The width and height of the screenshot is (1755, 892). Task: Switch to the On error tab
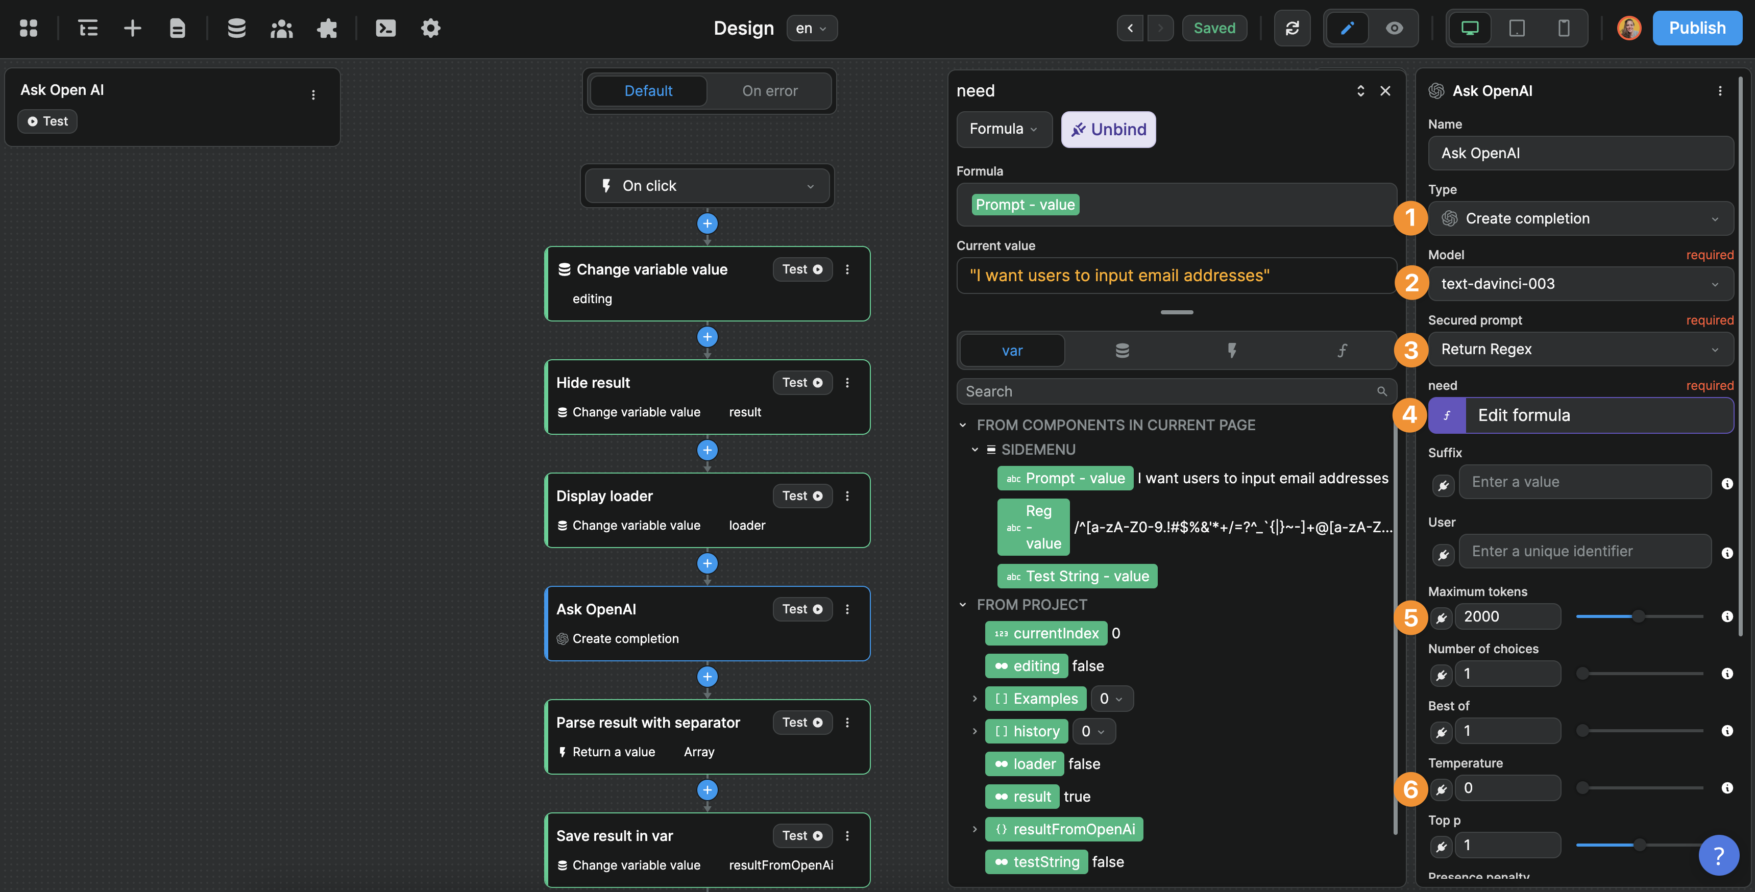pos(770,90)
